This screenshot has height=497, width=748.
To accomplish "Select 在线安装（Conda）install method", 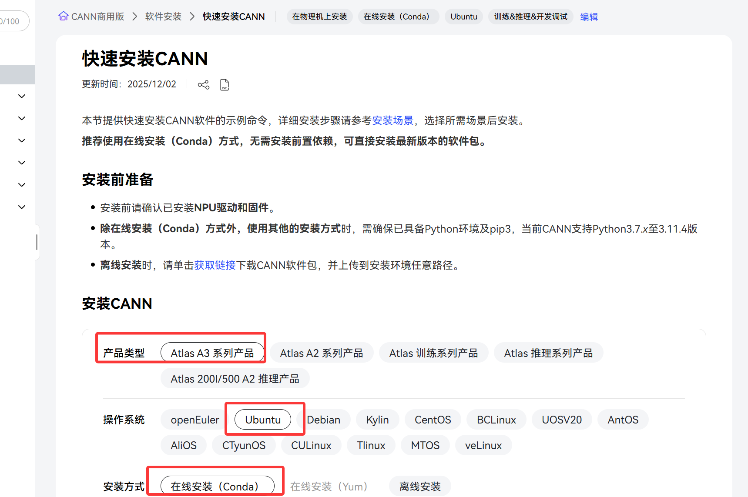I will 218,486.
